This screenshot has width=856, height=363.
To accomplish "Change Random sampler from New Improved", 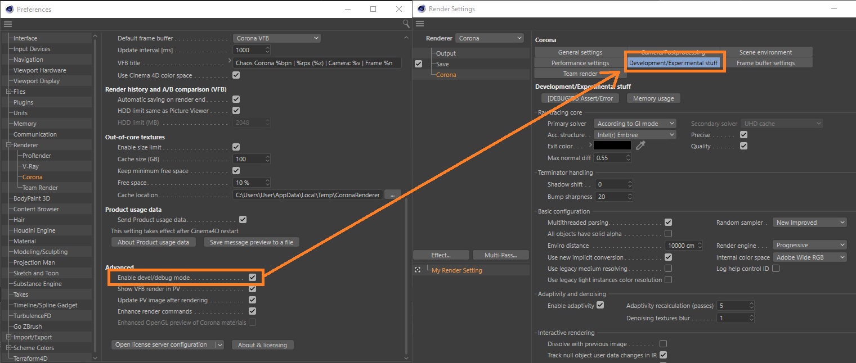I will [x=809, y=222].
